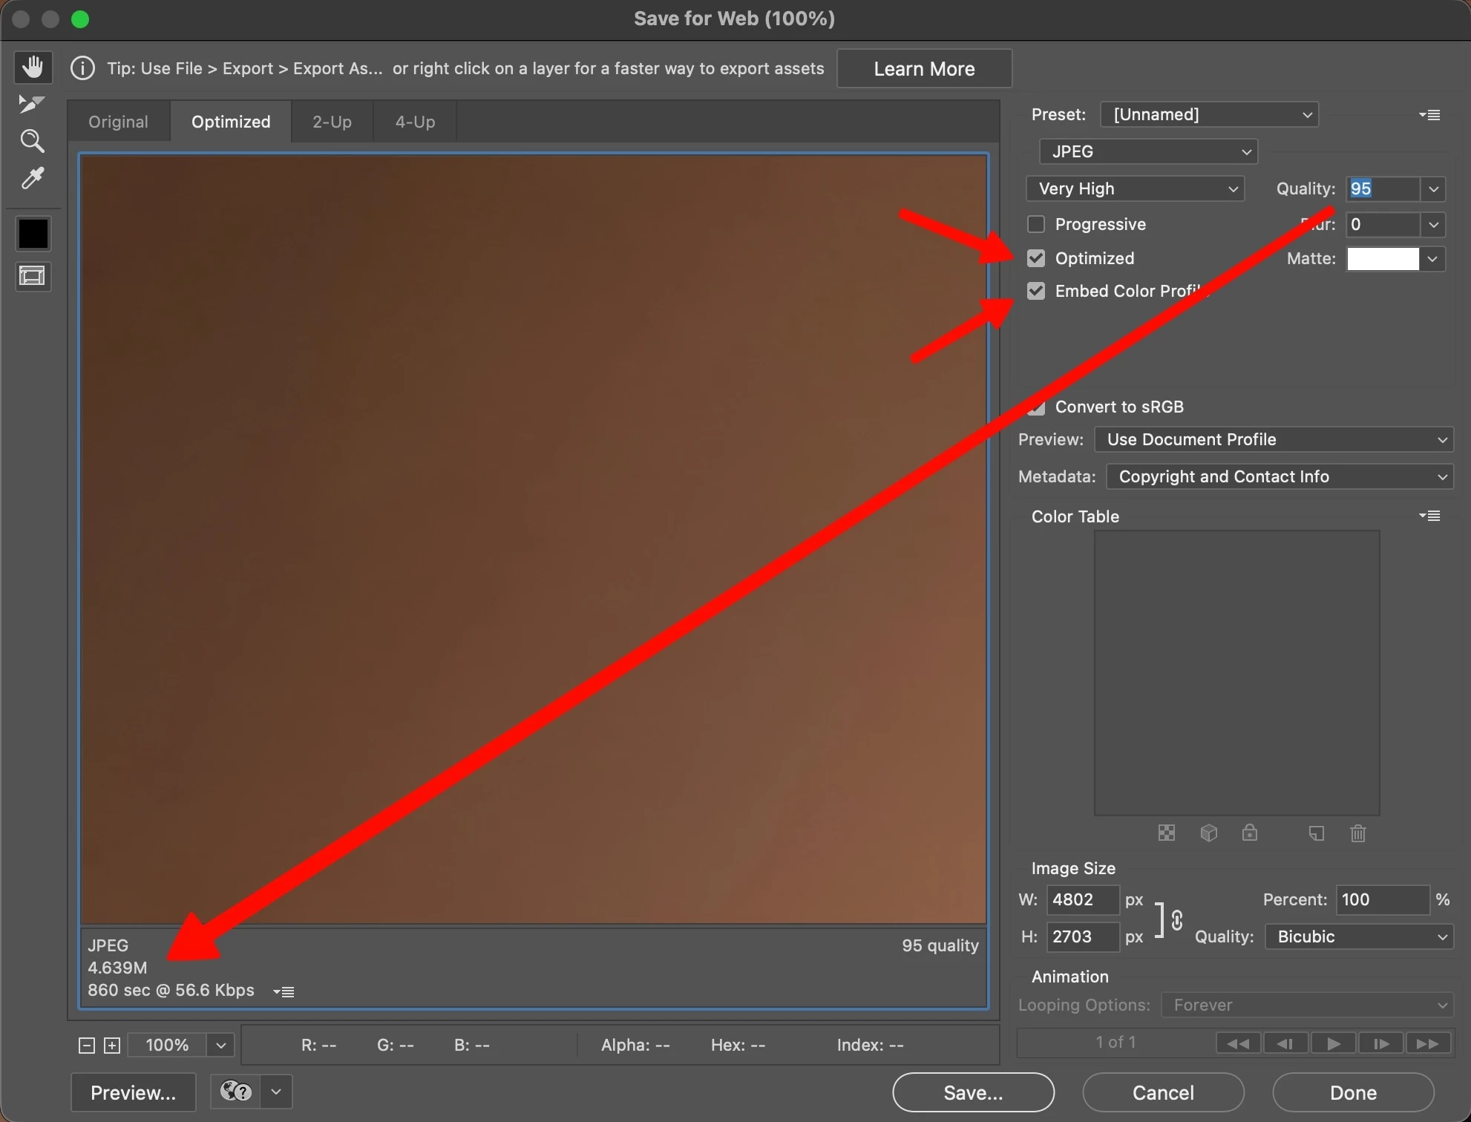Open the Color Table palette menu
The height and width of the screenshot is (1122, 1471).
pos(1429,516)
